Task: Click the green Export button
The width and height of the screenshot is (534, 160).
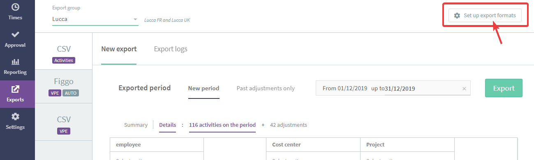Action: [504, 88]
